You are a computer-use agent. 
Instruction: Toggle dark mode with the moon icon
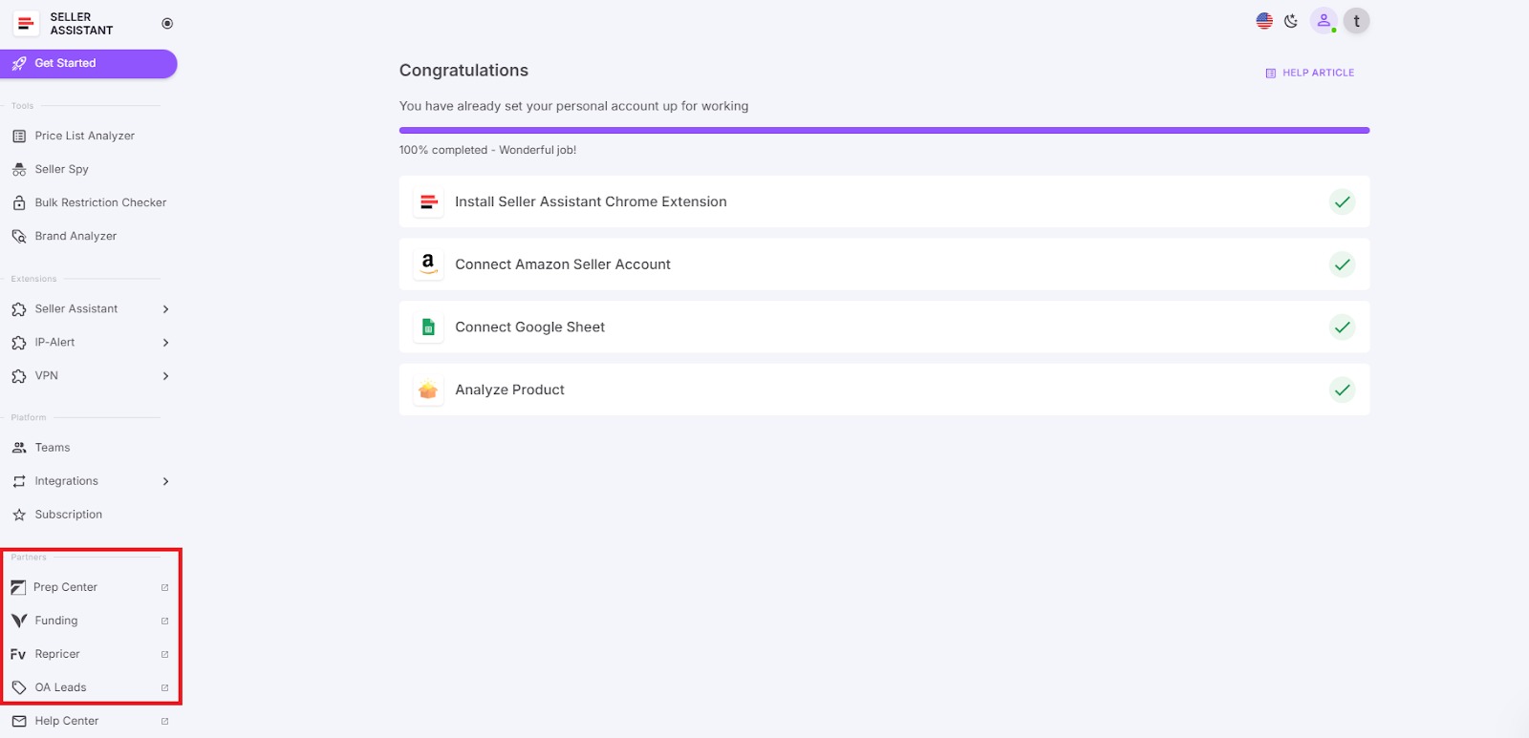point(1291,20)
